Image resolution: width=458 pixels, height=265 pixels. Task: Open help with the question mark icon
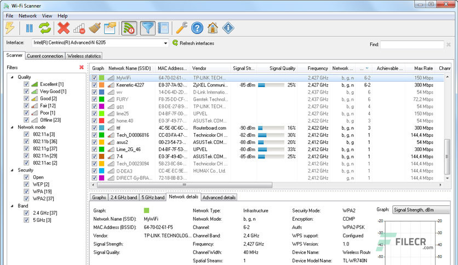pos(197,28)
